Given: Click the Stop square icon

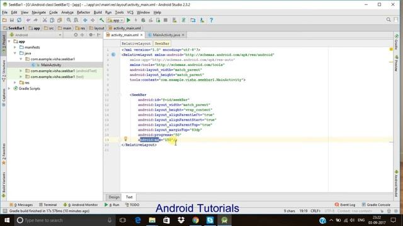Looking at the screenshot, I should click(x=166, y=20).
